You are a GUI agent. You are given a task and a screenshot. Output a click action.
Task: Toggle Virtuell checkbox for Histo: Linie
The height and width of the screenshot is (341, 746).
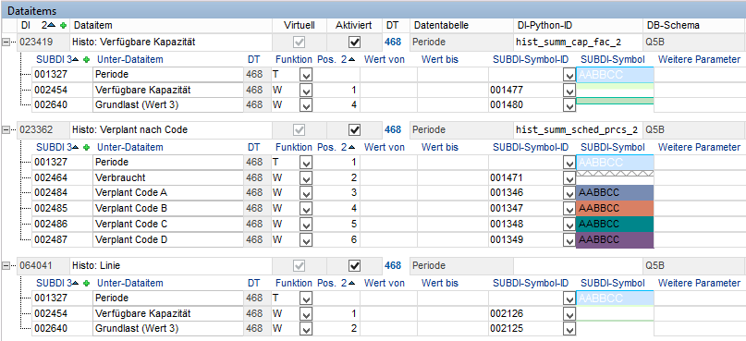(300, 265)
